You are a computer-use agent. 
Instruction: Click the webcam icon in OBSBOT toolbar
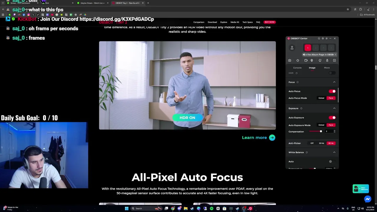312,60
